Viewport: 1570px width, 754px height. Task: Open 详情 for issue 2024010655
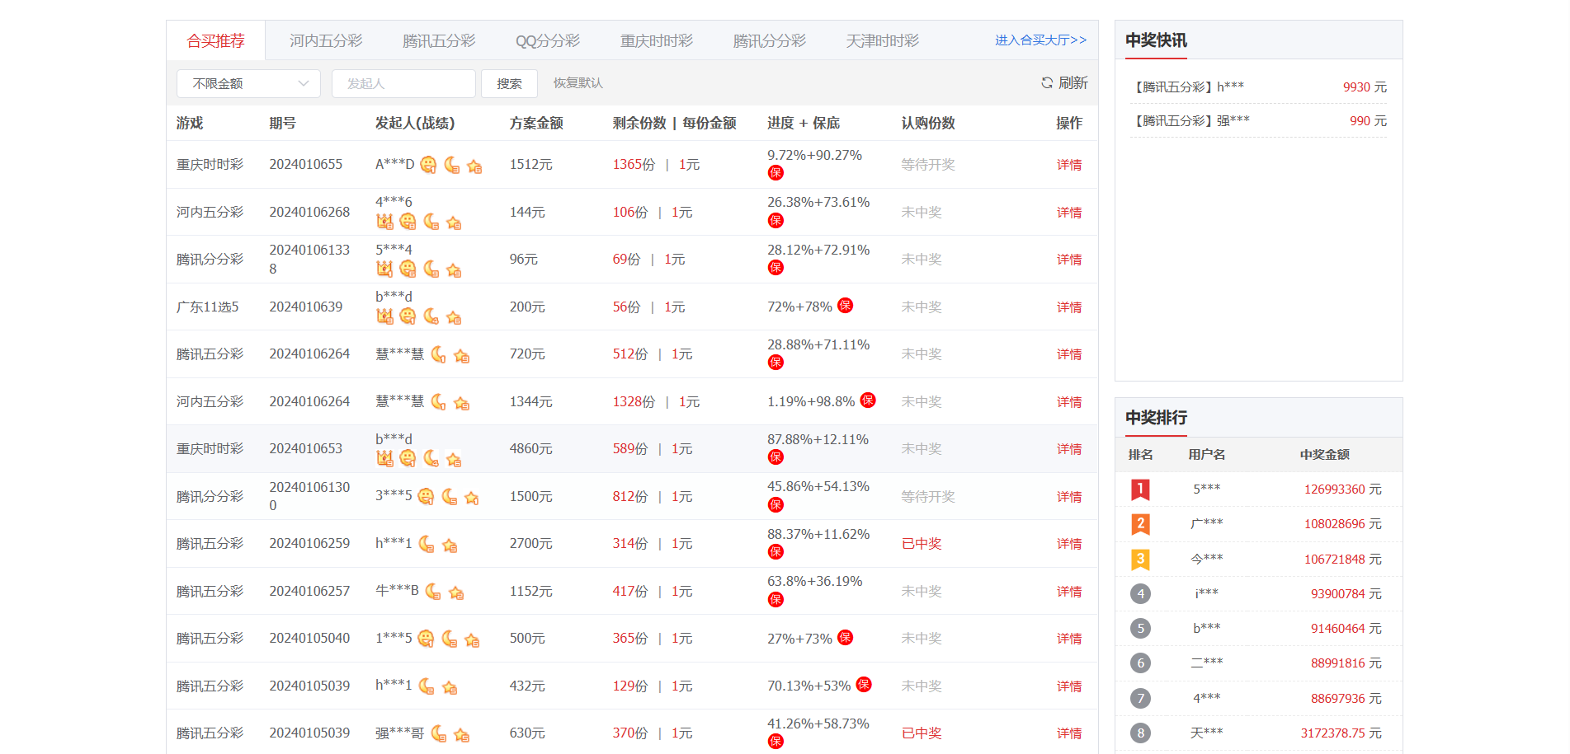(1069, 165)
